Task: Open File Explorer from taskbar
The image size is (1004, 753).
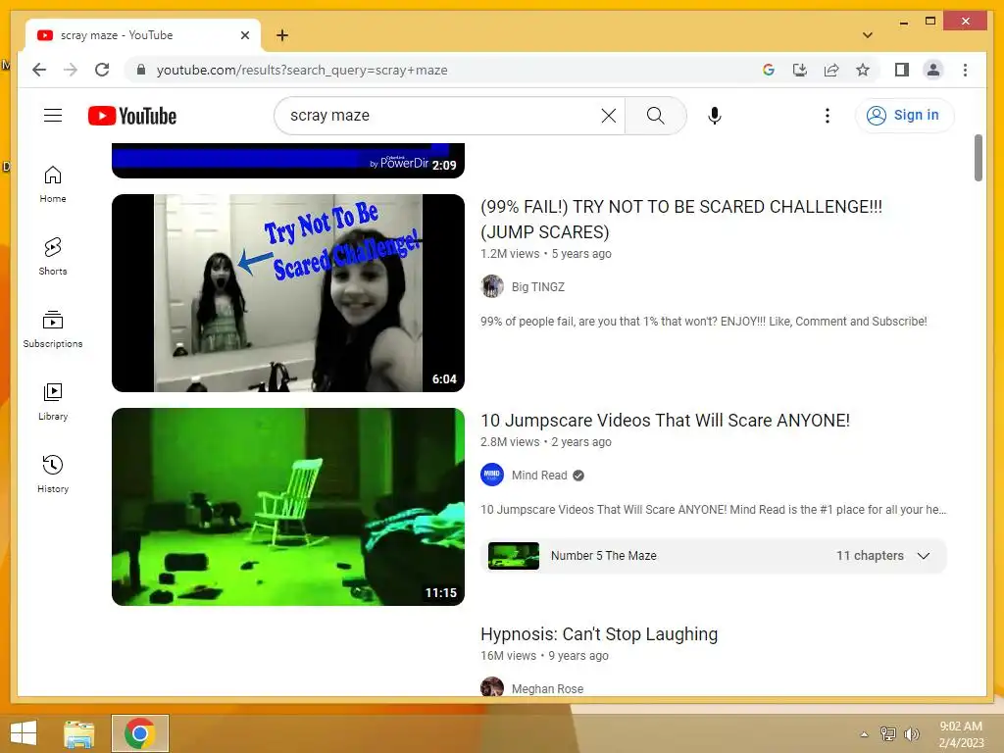Action: click(x=78, y=733)
